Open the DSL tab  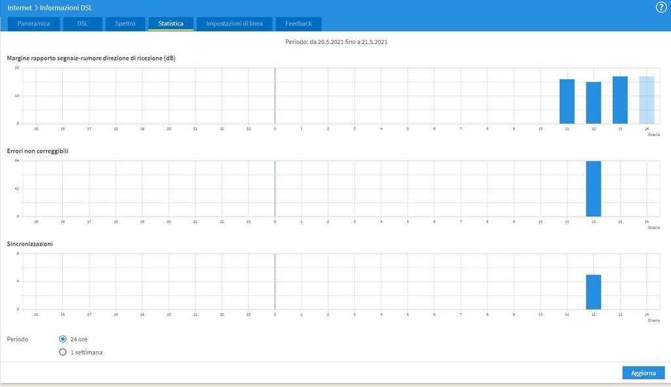[x=82, y=24]
